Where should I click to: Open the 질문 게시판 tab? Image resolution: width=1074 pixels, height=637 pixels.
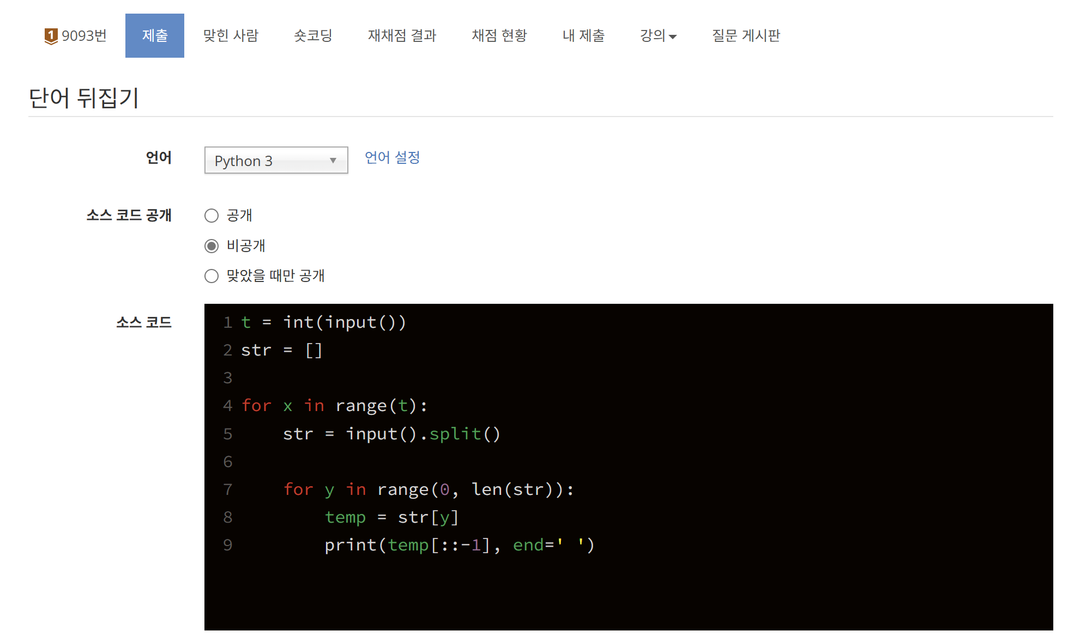pyautogui.click(x=746, y=36)
